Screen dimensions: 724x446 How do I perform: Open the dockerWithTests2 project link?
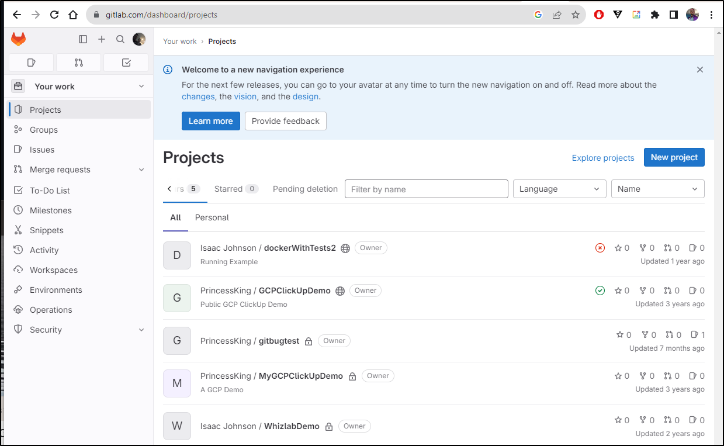268,248
